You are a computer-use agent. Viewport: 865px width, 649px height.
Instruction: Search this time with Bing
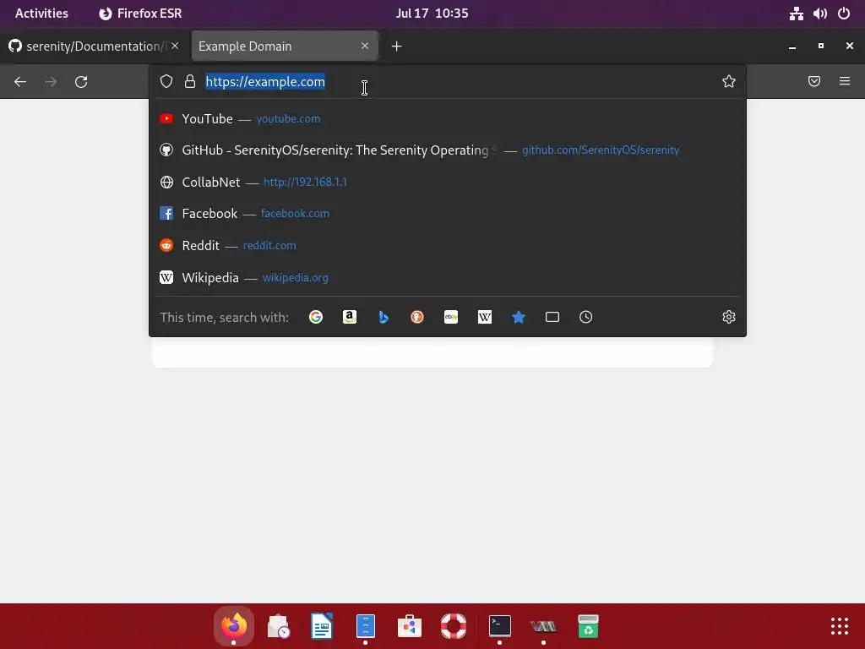pos(384,317)
